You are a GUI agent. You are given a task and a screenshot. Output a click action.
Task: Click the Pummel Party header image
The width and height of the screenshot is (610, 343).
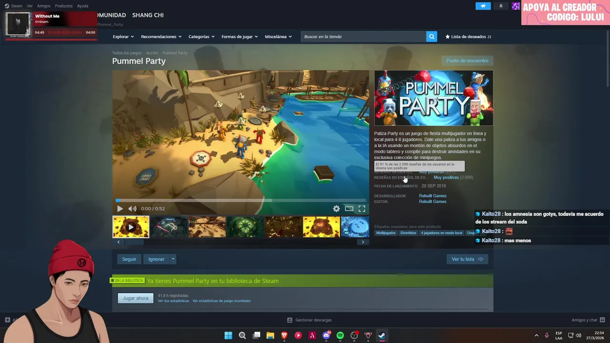coord(434,98)
